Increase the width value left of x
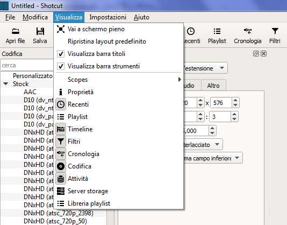Screen dimensions: 287x225 pos(200,100)
